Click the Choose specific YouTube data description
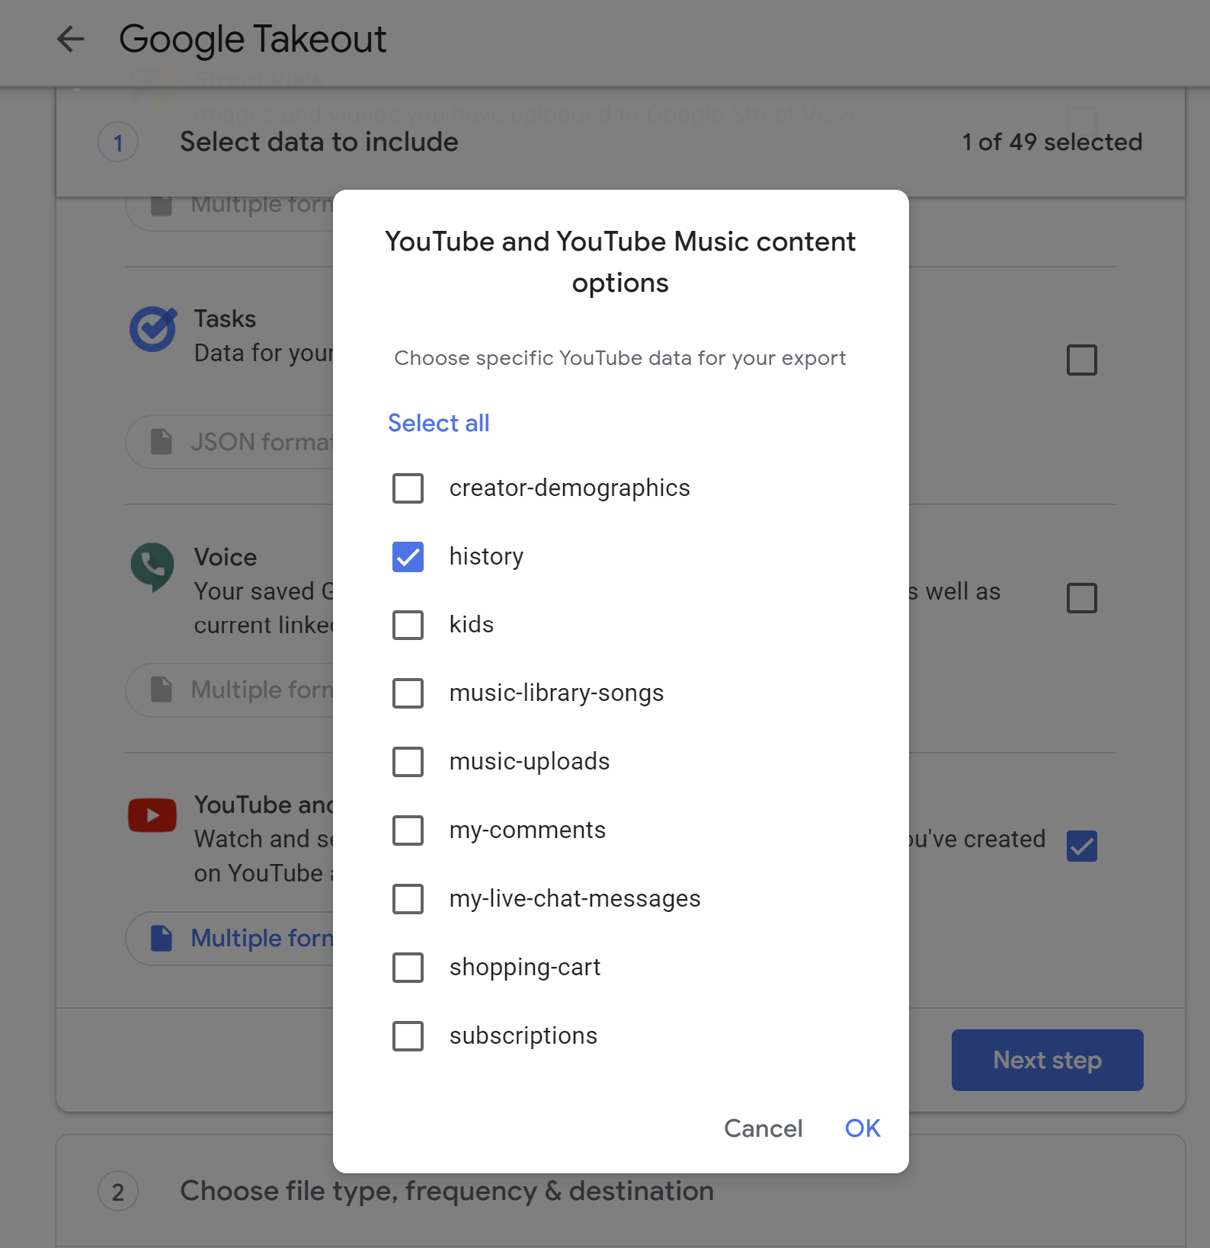 (x=620, y=358)
